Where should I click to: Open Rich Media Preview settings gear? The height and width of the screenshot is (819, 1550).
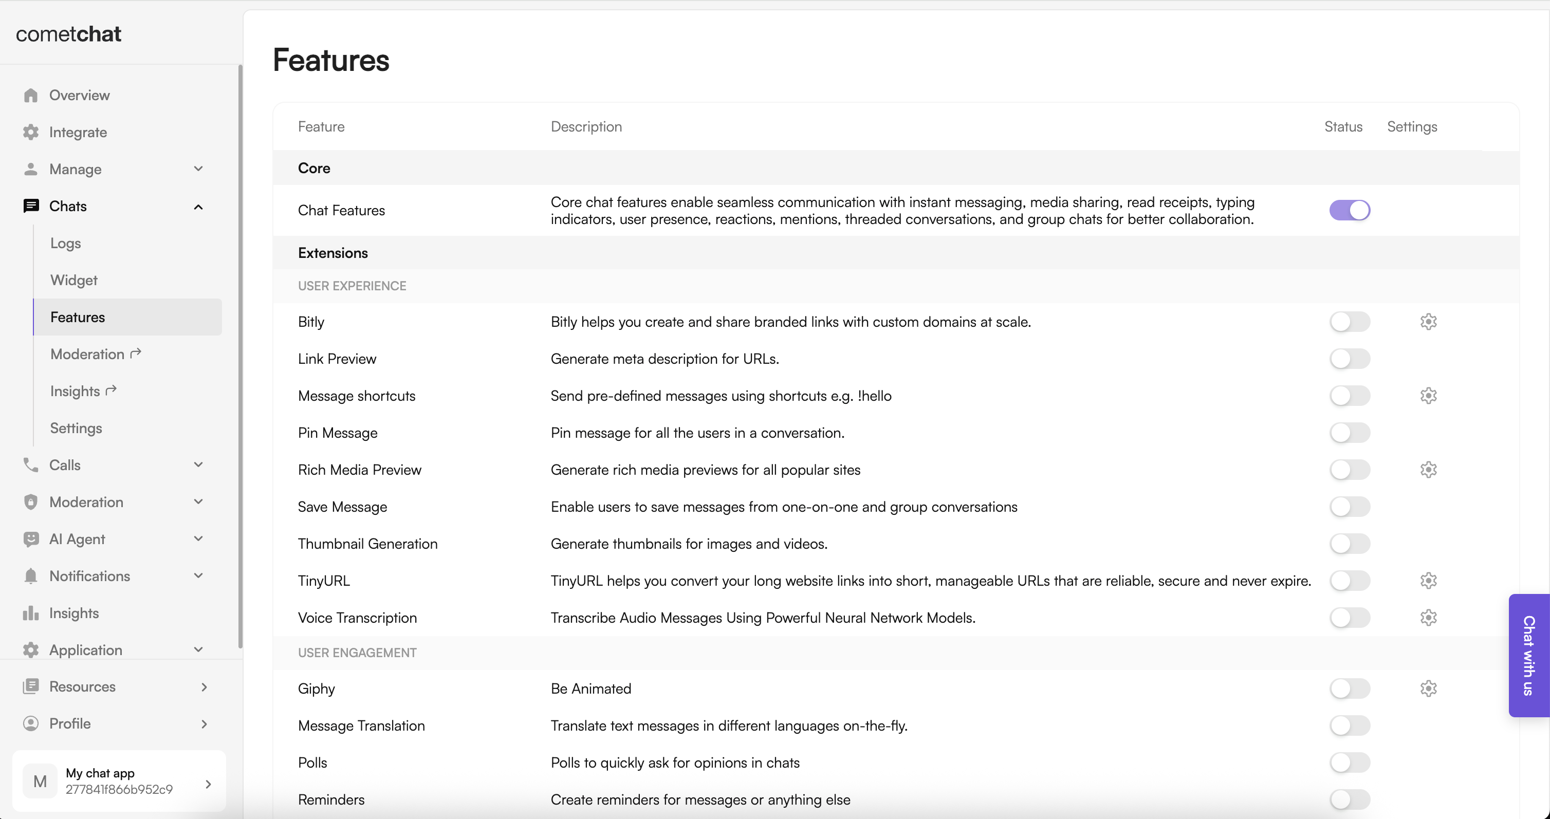click(1428, 470)
